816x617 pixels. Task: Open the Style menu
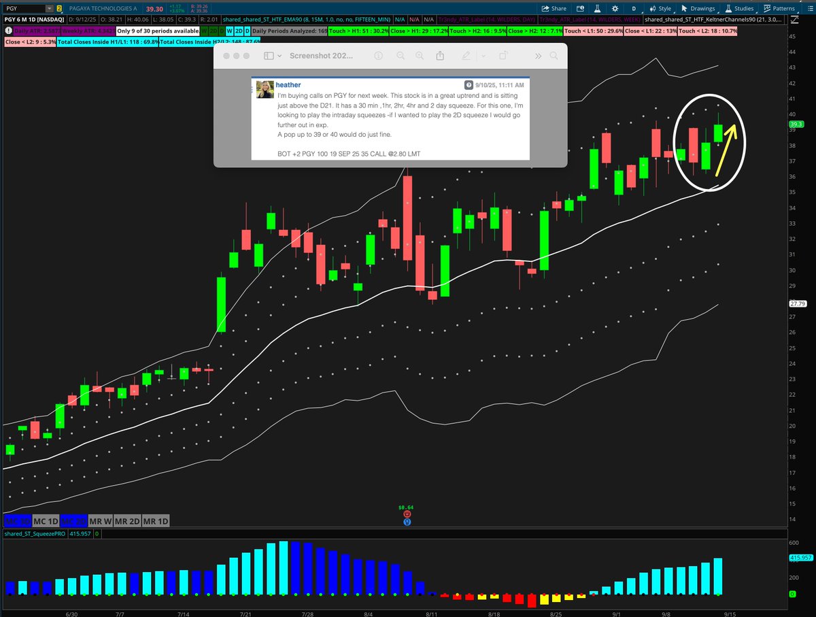[660, 8]
